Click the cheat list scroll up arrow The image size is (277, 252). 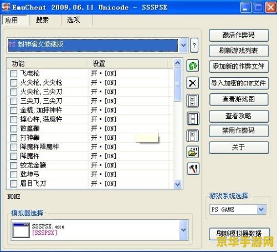tap(178, 63)
